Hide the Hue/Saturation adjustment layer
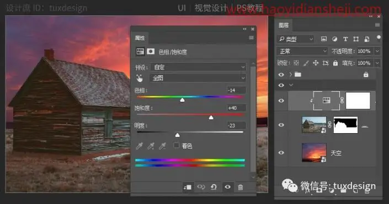The image size is (389, 204). pyautogui.click(x=281, y=101)
